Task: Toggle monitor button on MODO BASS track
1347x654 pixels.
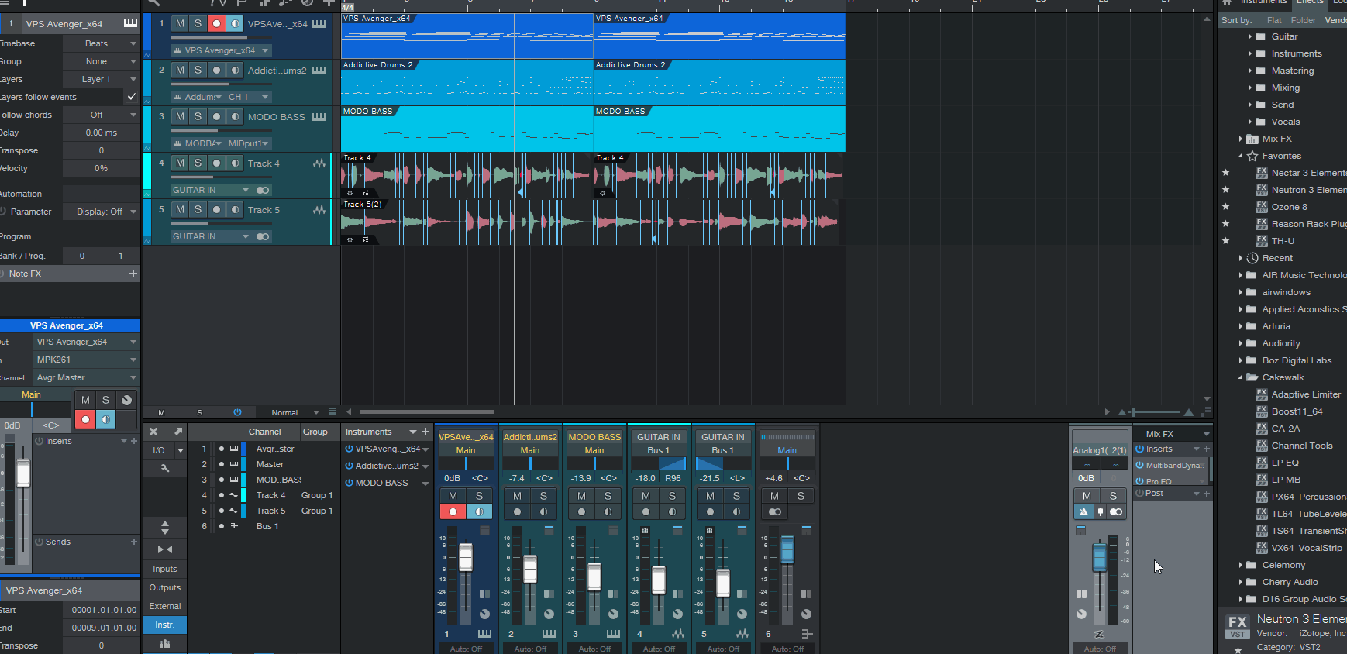Action: pos(235,117)
